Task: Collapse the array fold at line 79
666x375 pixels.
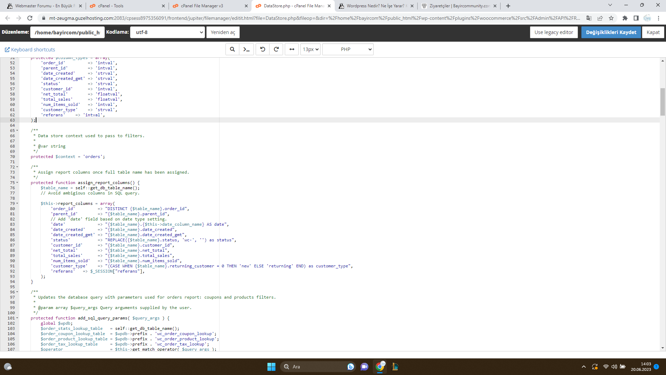Action: (17, 203)
